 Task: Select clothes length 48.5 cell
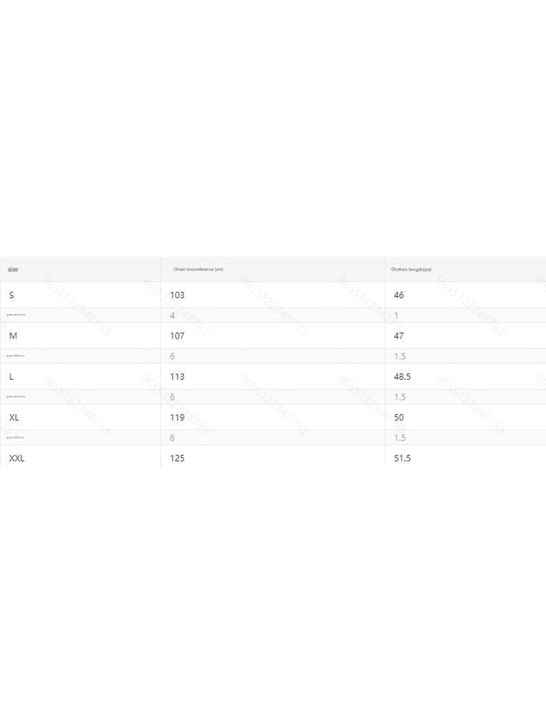402,377
